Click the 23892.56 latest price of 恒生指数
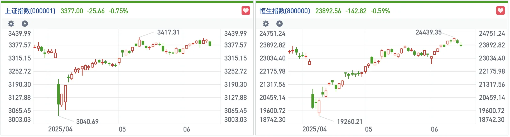Image resolution: width=510 pixels, height=137 pixels. (x=328, y=11)
